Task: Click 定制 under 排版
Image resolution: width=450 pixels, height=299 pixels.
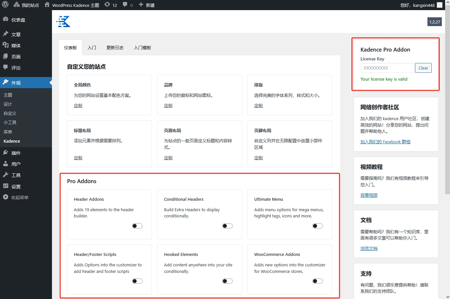Action: 258,105
